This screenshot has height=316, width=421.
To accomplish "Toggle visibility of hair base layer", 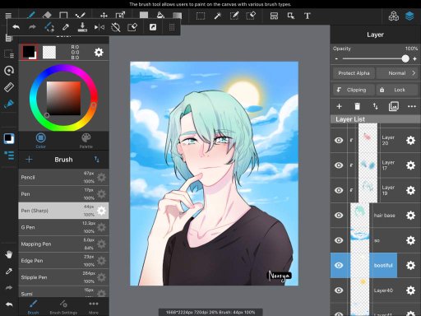I will (339, 216).
